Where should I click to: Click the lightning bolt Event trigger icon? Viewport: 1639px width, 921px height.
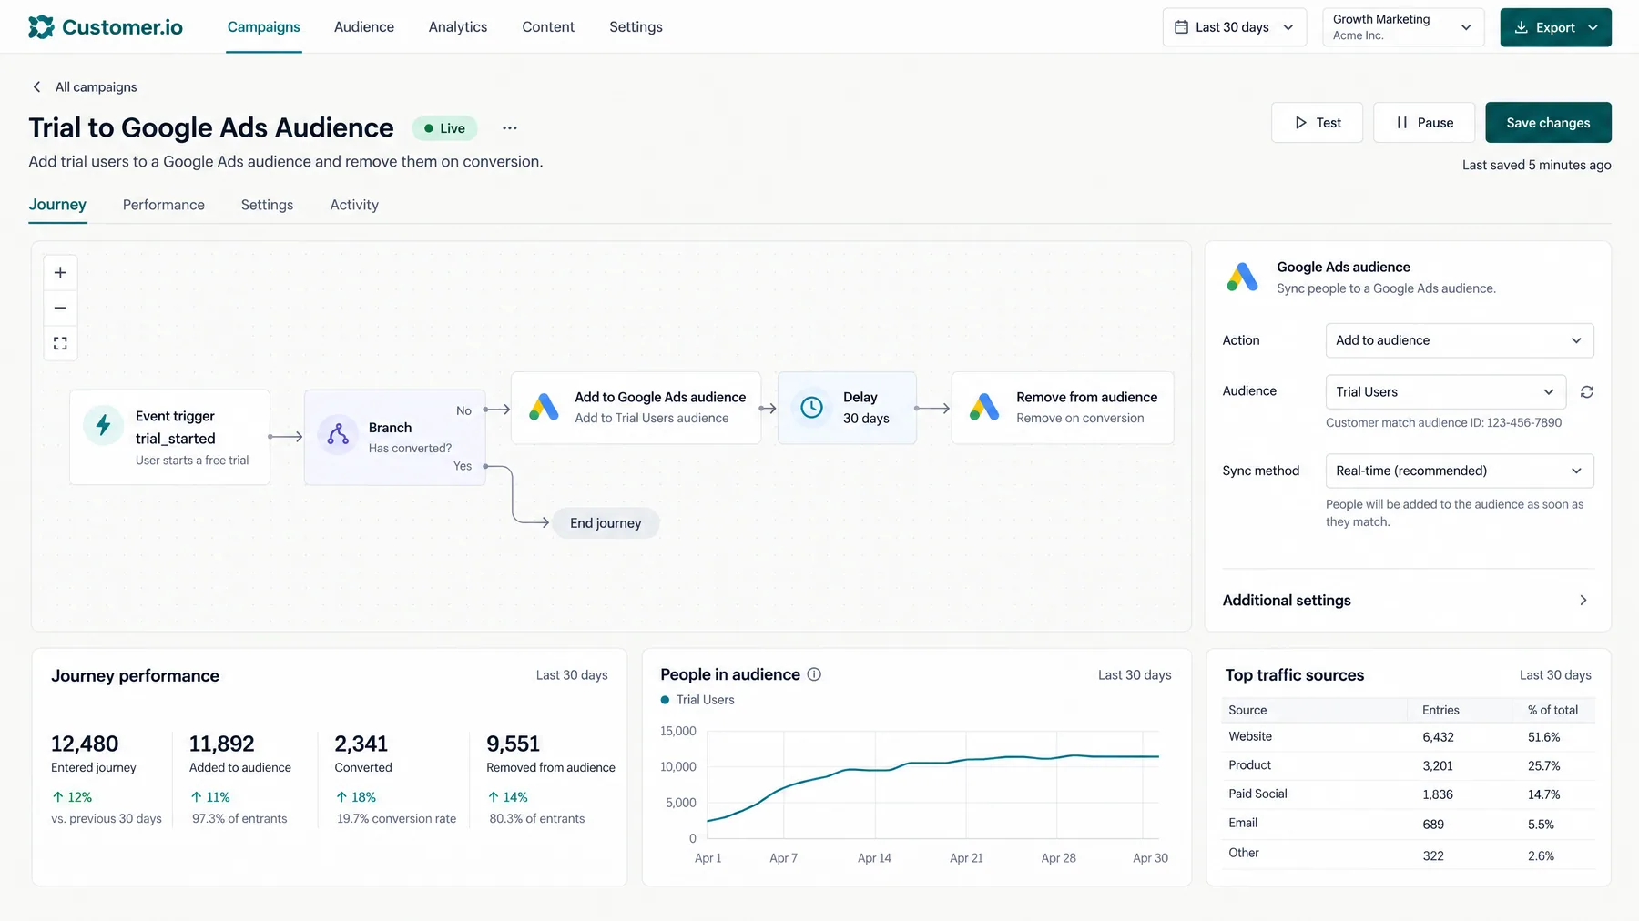coord(104,425)
